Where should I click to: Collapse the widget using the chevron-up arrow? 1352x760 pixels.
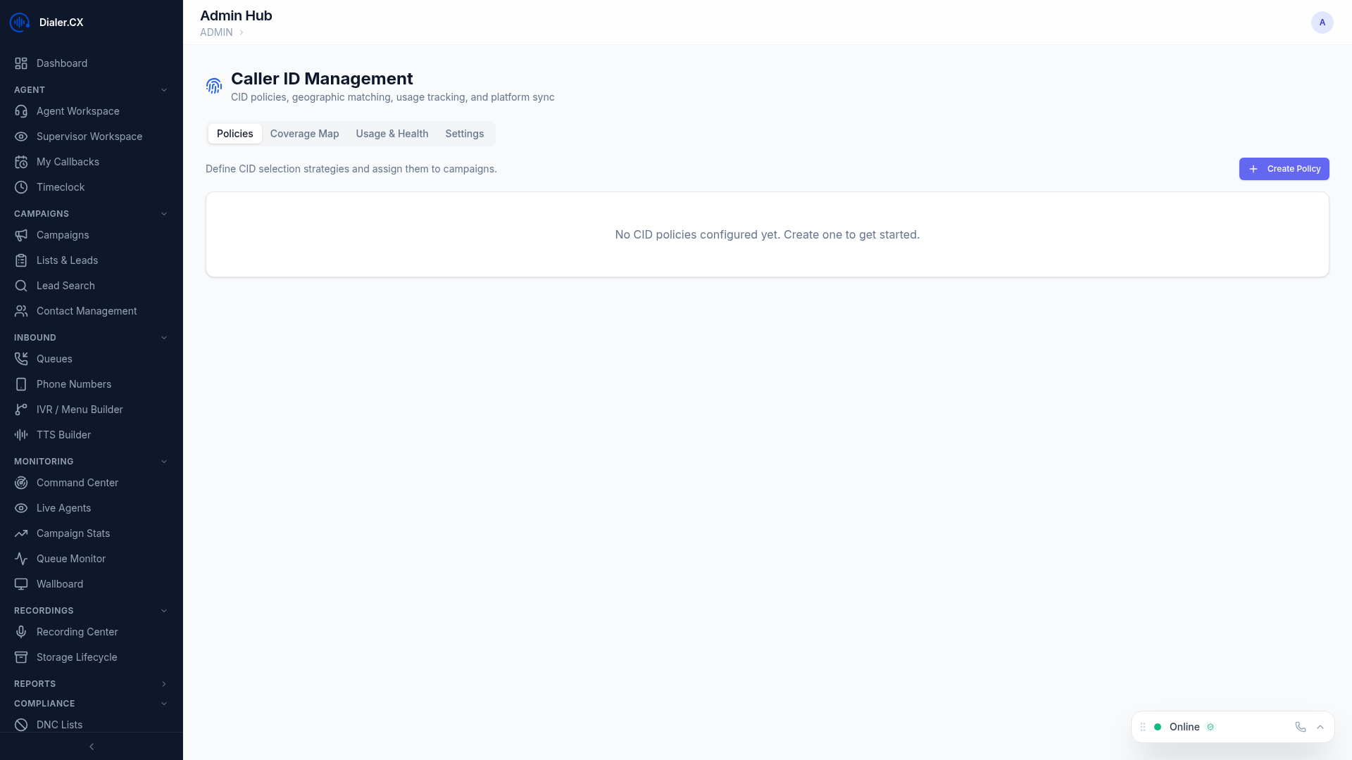(1320, 727)
